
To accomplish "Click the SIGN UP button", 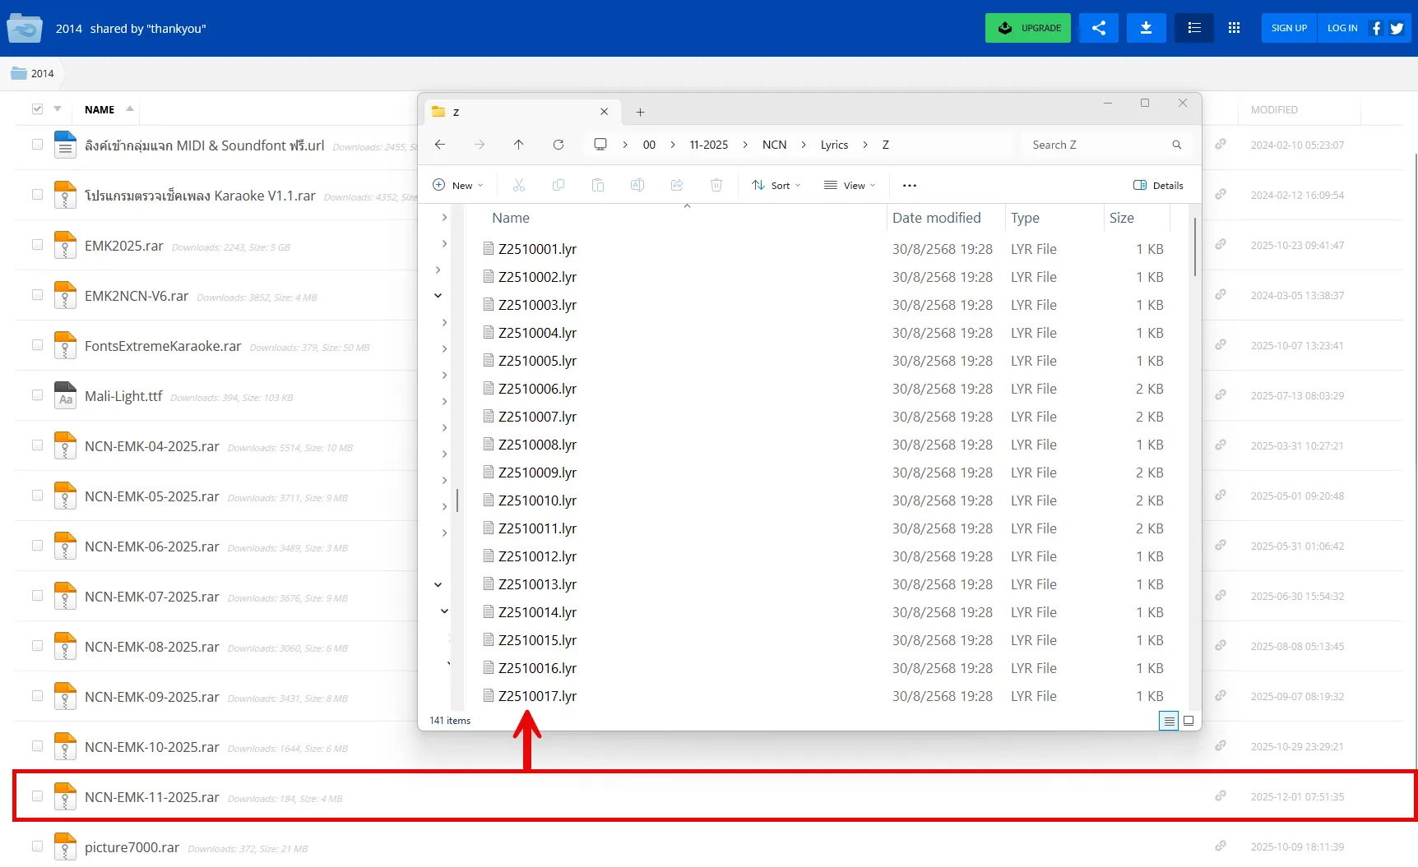I will (x=1289, y=28).
